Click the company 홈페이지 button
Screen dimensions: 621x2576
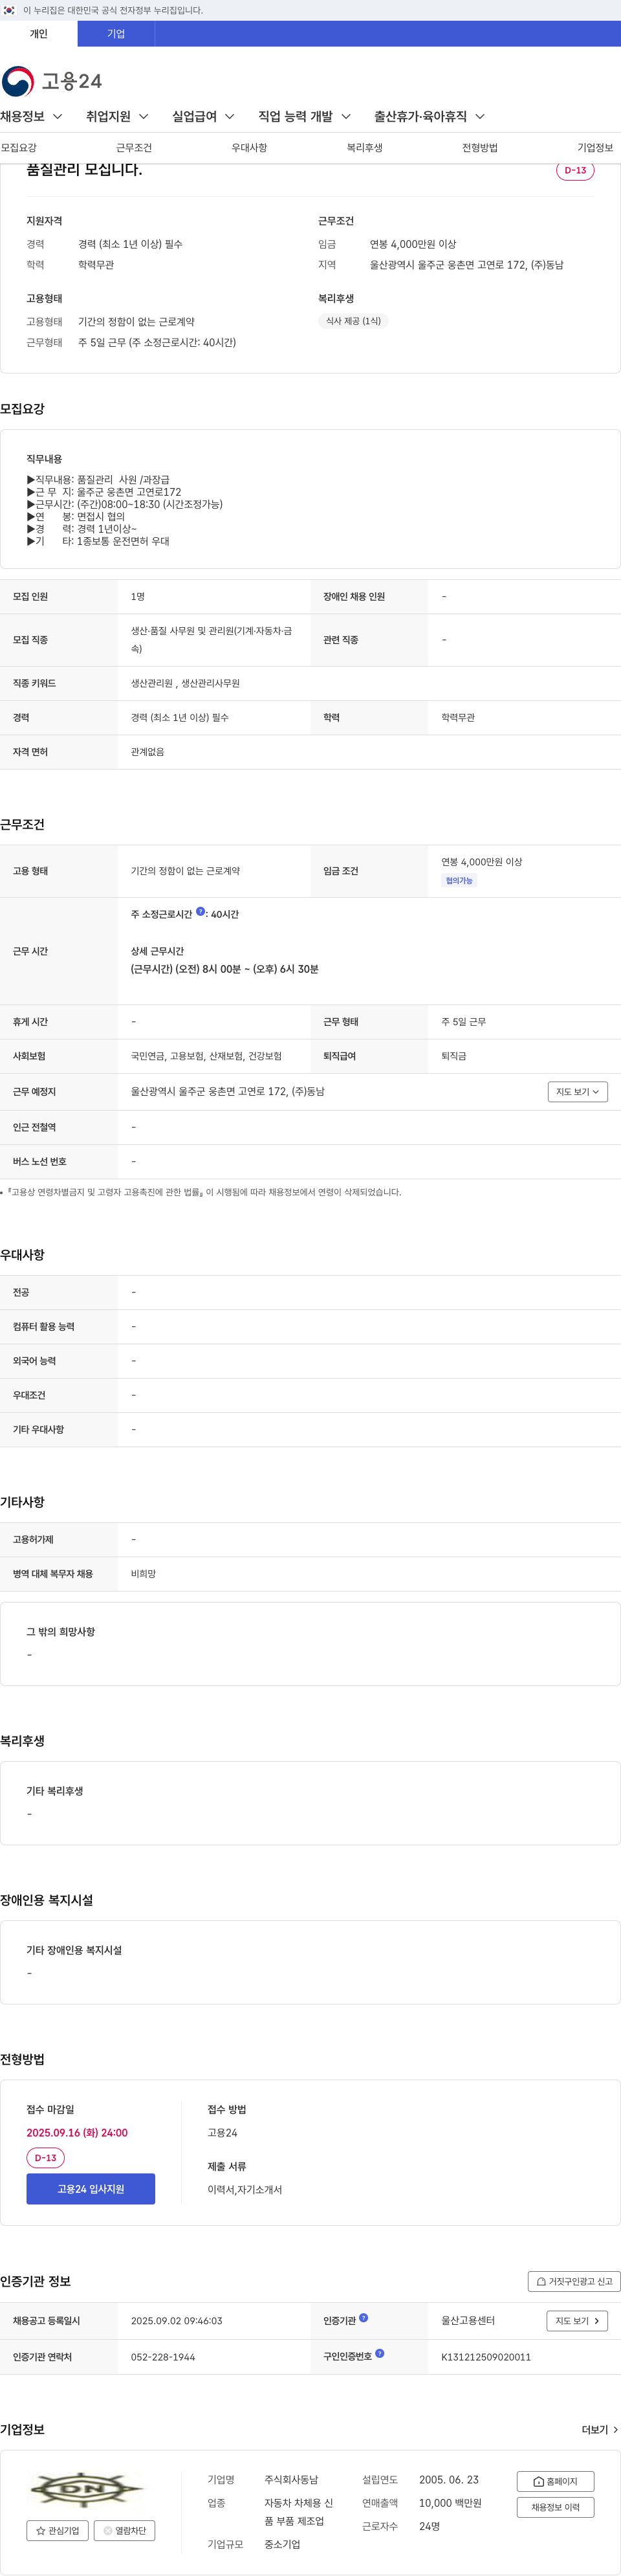(x=555, y=2481)
